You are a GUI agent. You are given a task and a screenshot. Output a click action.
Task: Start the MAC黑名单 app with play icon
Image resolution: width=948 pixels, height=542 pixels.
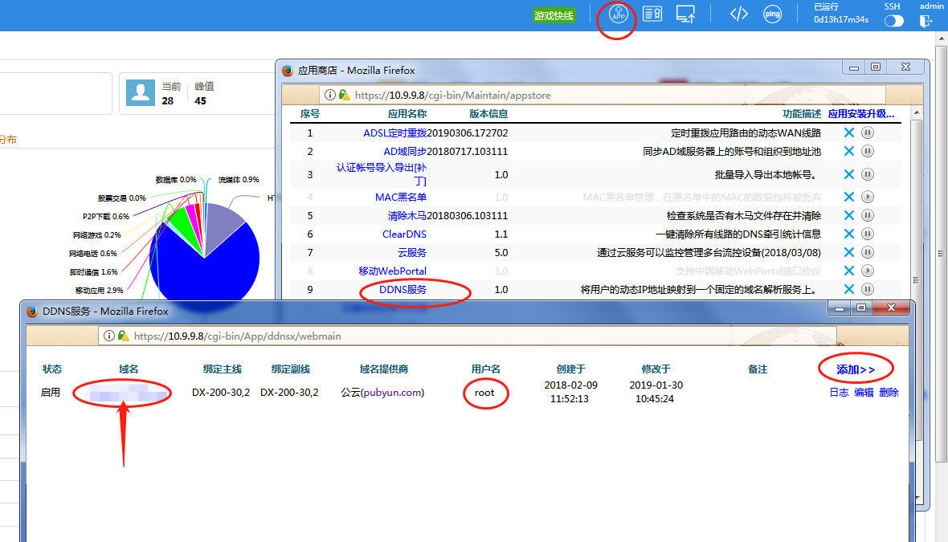tap(868, 197)
